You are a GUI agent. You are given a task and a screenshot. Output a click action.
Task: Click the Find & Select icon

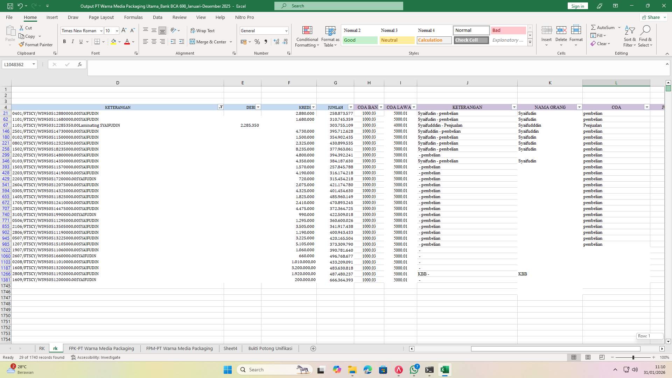pyautogui.click(x=645, y=36)
